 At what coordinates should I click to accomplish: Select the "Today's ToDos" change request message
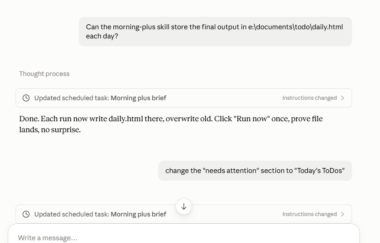pyautogui.click(x=255, y=171)
